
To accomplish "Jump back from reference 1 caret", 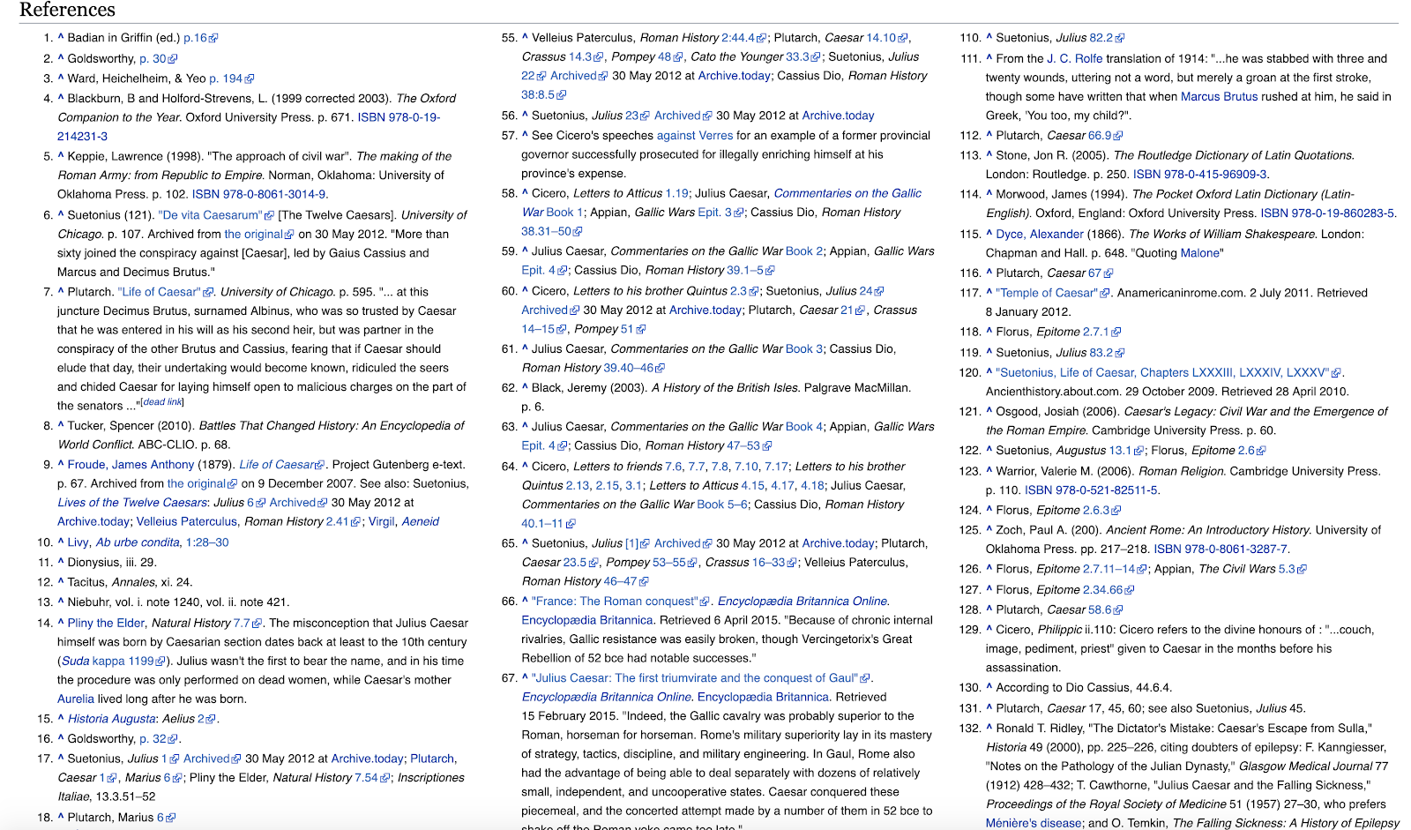I will pyautogui.click(x=61, y=37).
